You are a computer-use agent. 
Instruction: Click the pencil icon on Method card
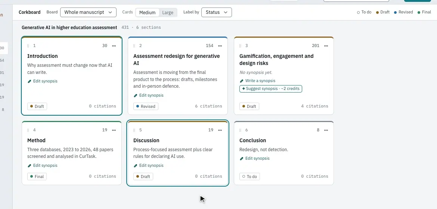tap(30, 166)
